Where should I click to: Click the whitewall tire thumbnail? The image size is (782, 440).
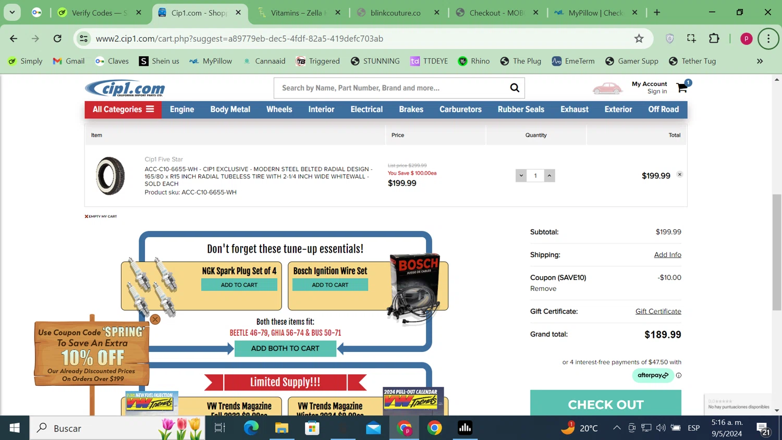(x=111, y=176)
